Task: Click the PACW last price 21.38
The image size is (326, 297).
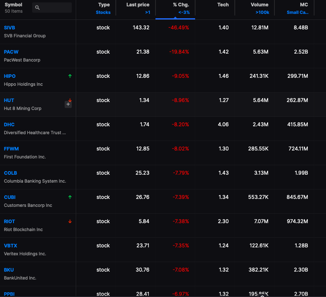Action: tap(143, 52)
